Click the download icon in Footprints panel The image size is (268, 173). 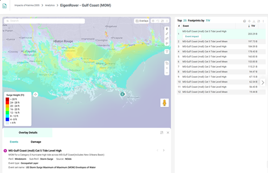click(x=254, y=21)
